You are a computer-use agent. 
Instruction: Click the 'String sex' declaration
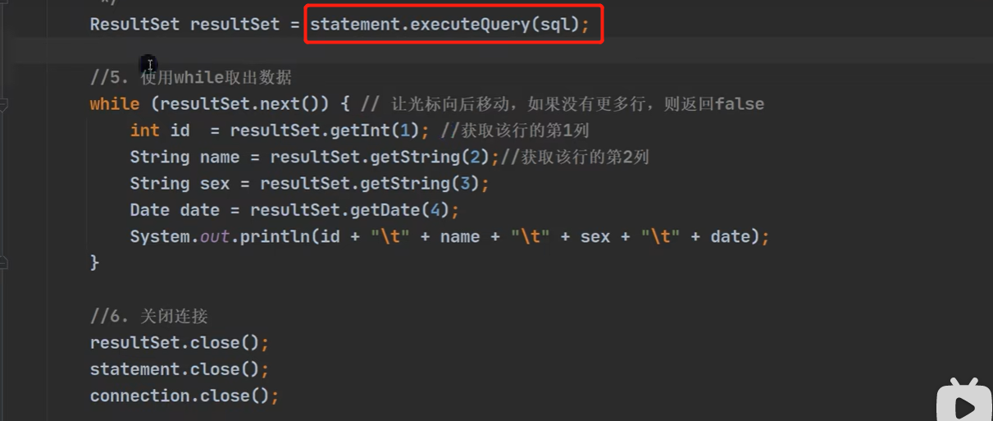180,184
